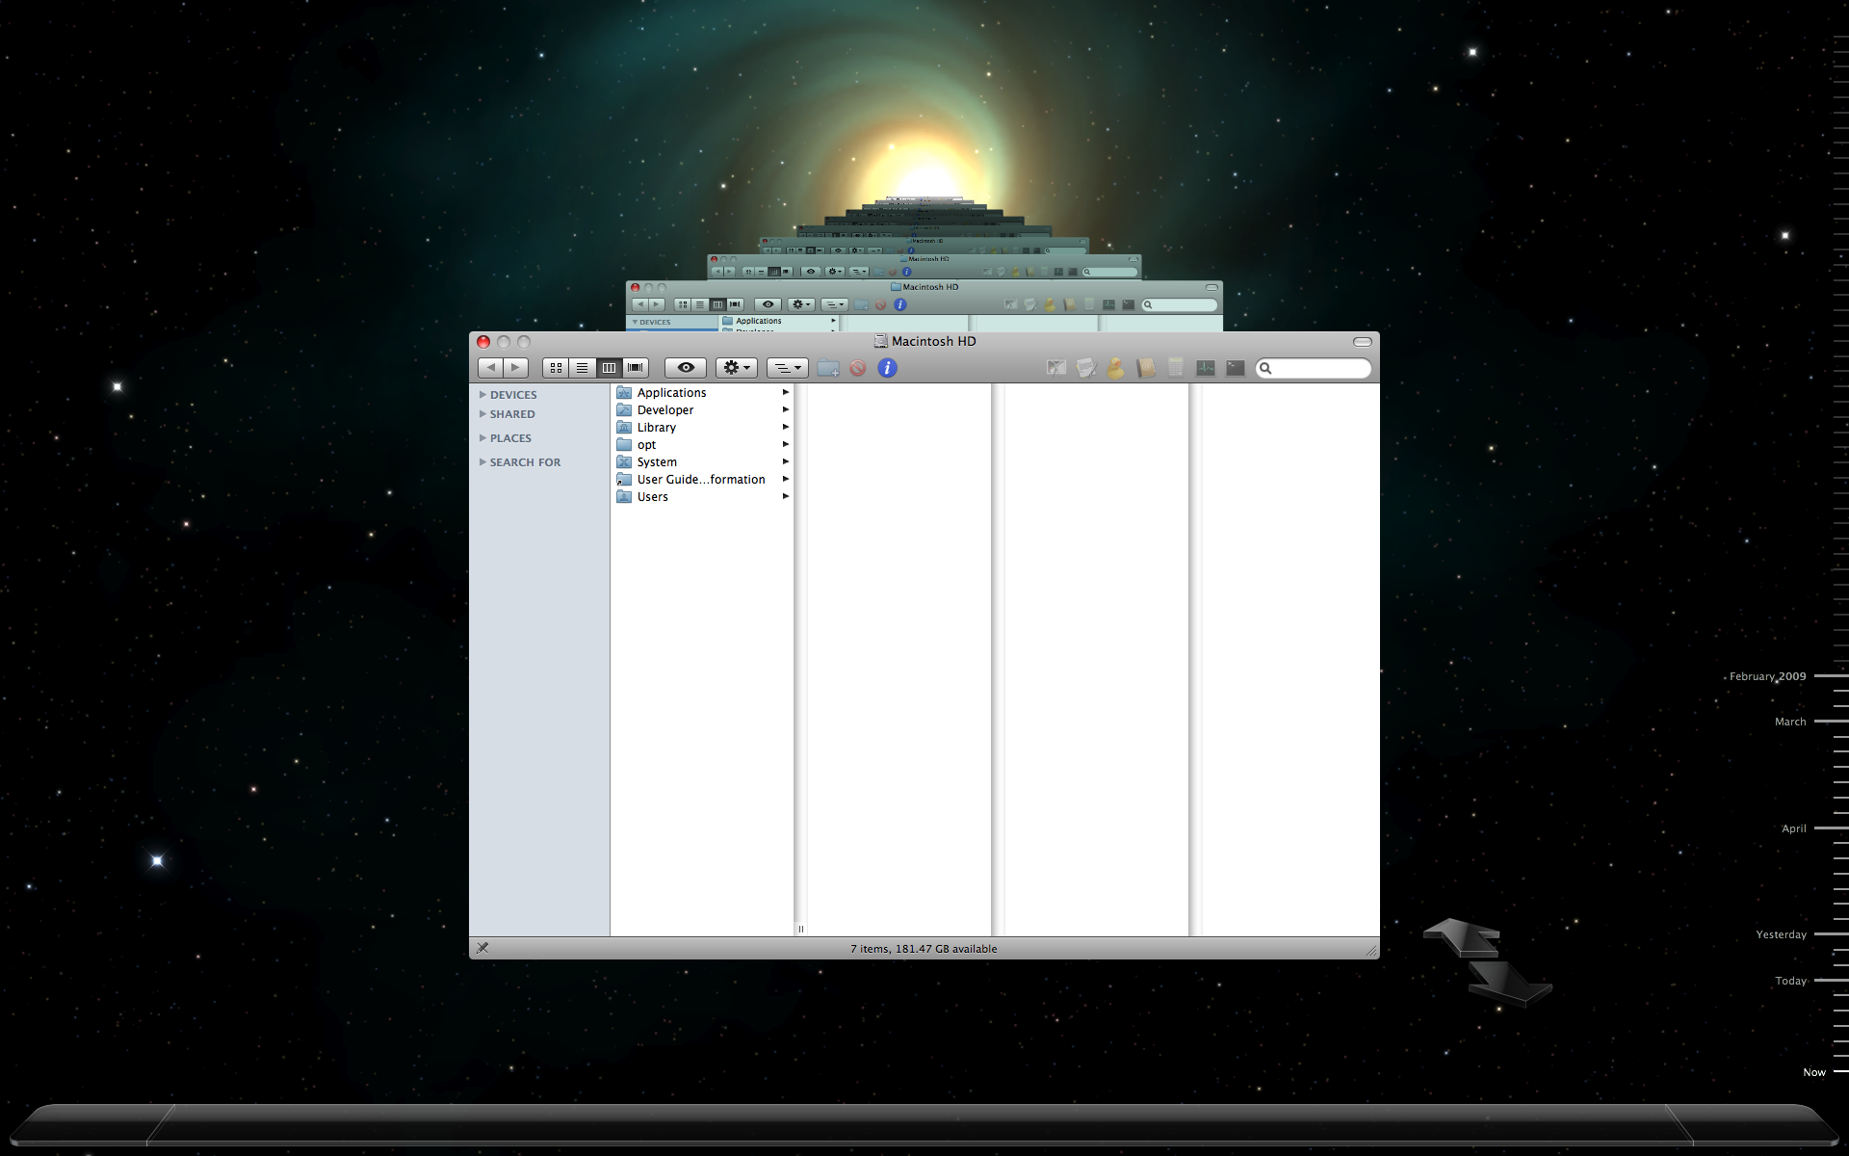Click the Address Book toolbar icon
The width and height of the screenshot is (1849, 1156).
click(1145, 368)
